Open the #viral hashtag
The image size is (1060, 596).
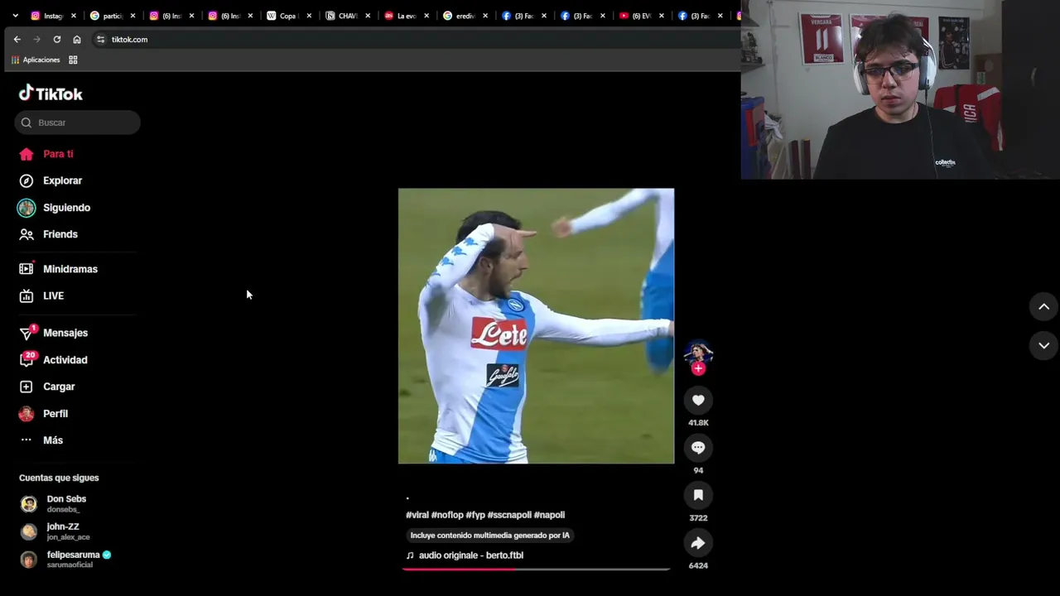click(417, 515)
